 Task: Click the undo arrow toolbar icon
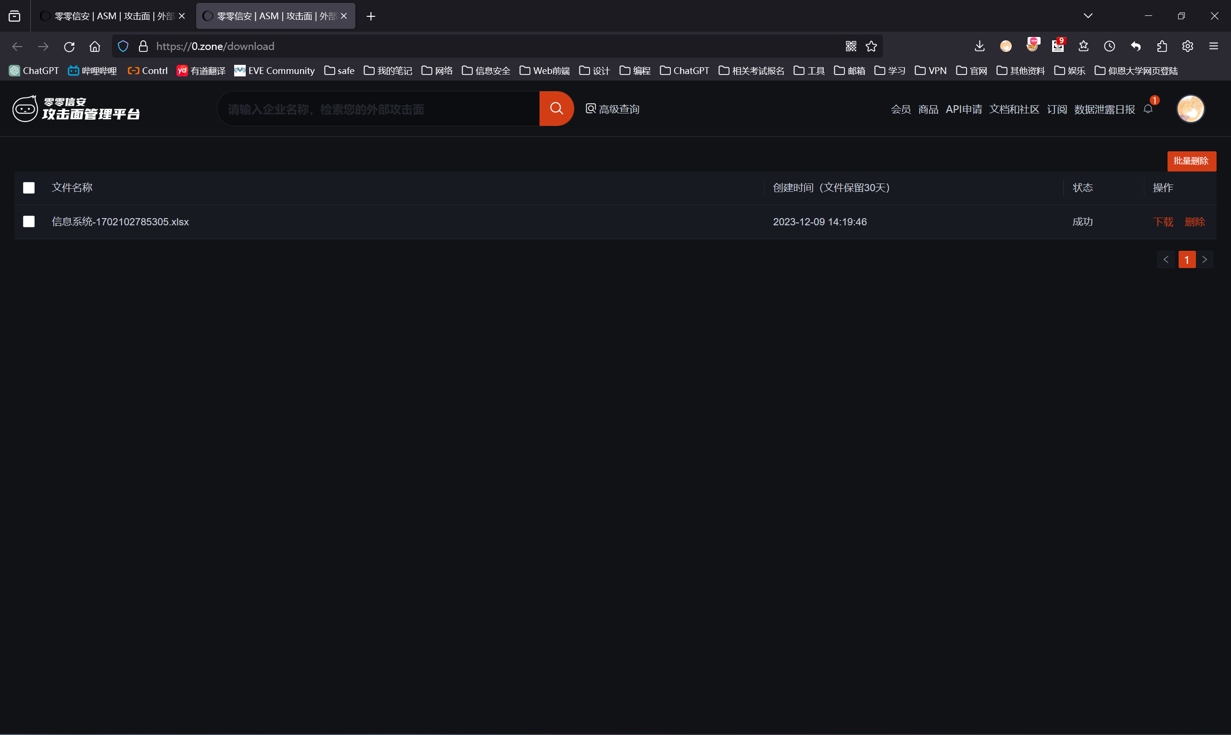point(1135,47)
